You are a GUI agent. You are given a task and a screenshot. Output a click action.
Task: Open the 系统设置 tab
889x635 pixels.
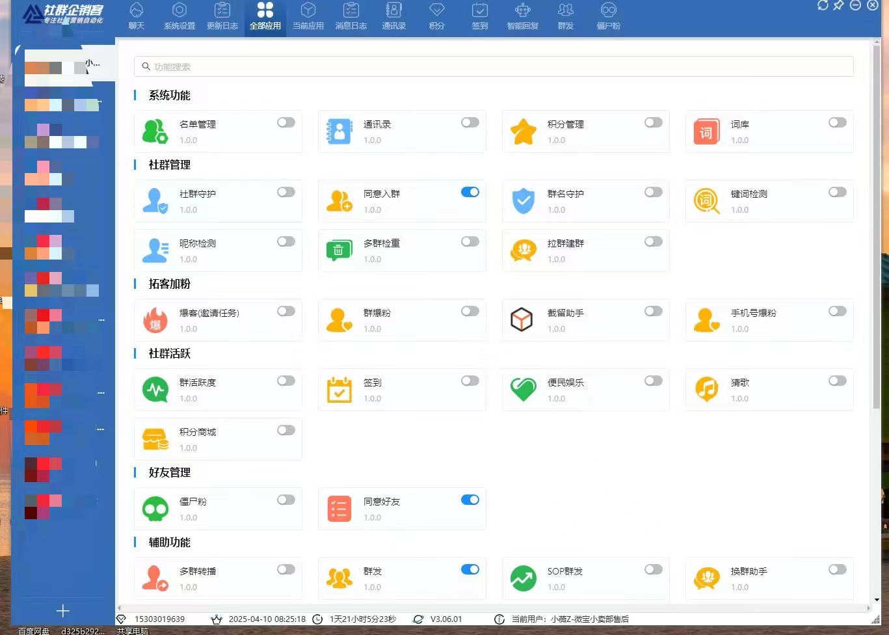[179, 17]
